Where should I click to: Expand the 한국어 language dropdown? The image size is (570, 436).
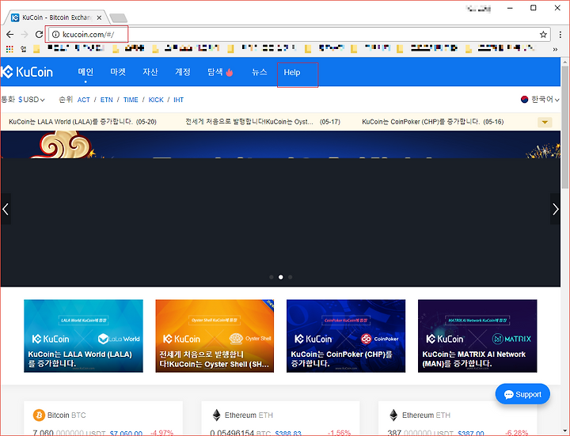(x=540, y=99)
